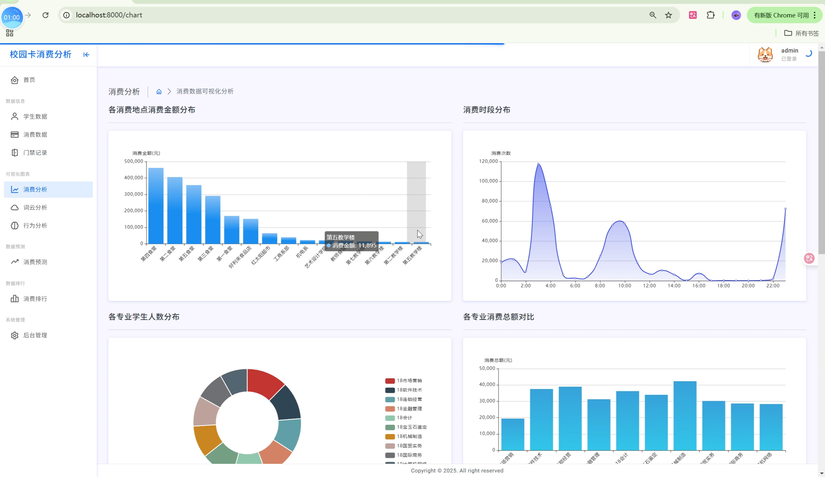Image resolution: width=825 pixels, height=477 pixels.
Task: Select 消费预测 menu item
Action: (35, 262)
